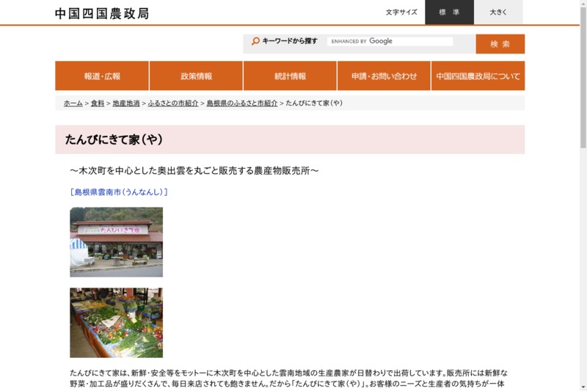
Task: Set text size to 大きく
Action: click(x=498, y=12)
